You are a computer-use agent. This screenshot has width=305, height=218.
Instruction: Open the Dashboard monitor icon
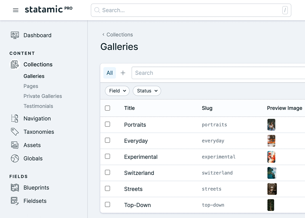point(15,35)
